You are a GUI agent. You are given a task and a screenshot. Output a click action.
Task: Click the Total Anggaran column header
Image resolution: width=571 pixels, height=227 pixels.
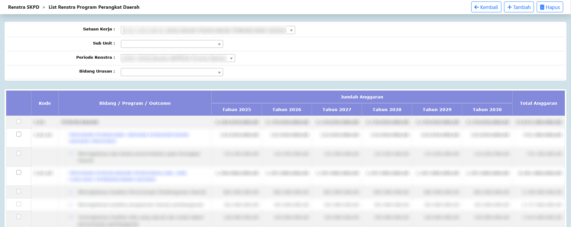tap(538, 103)
